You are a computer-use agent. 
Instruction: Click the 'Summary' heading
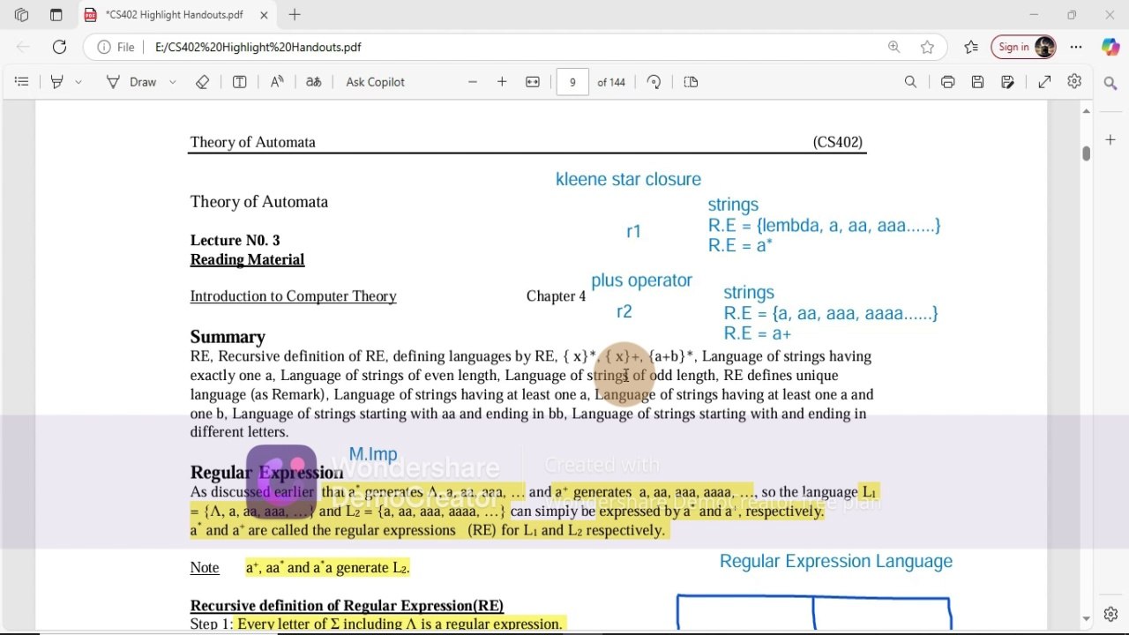[228, 337]
